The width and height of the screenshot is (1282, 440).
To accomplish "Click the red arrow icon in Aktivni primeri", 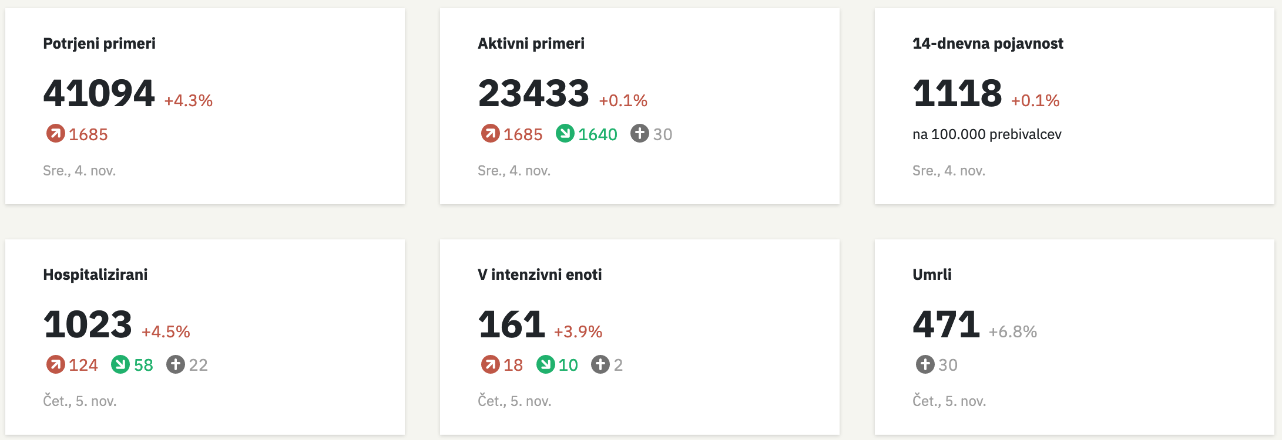I will 490,134.
